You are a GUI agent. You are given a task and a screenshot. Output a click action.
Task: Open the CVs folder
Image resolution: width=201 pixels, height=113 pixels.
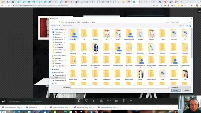[185, 35]
